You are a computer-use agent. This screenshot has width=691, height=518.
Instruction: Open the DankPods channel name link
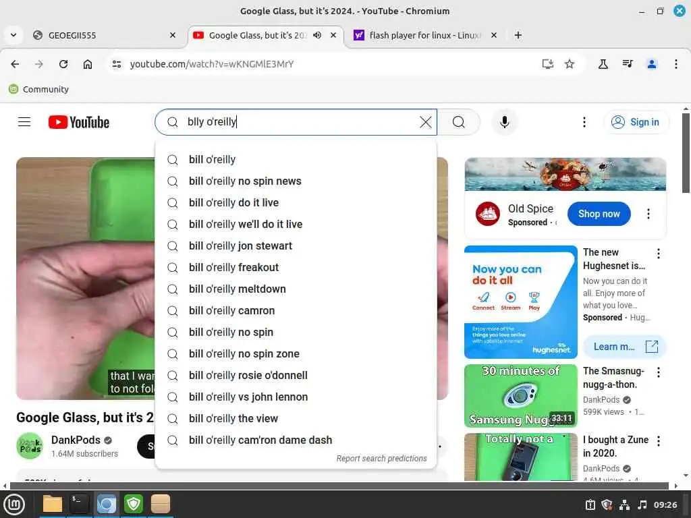(76, 440)
